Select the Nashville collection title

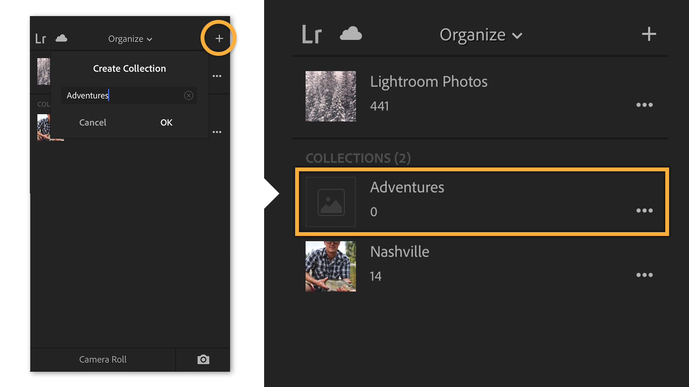coord(400,252)
